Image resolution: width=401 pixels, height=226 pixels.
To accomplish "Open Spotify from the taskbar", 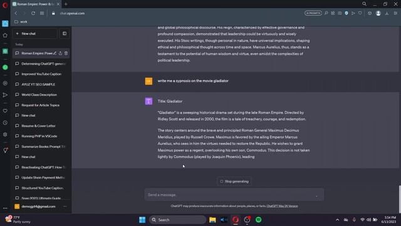I will click(258, 220).
